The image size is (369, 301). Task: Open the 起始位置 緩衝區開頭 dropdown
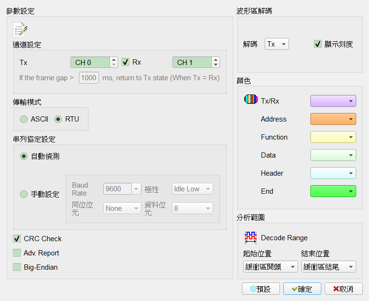point(270,267)
